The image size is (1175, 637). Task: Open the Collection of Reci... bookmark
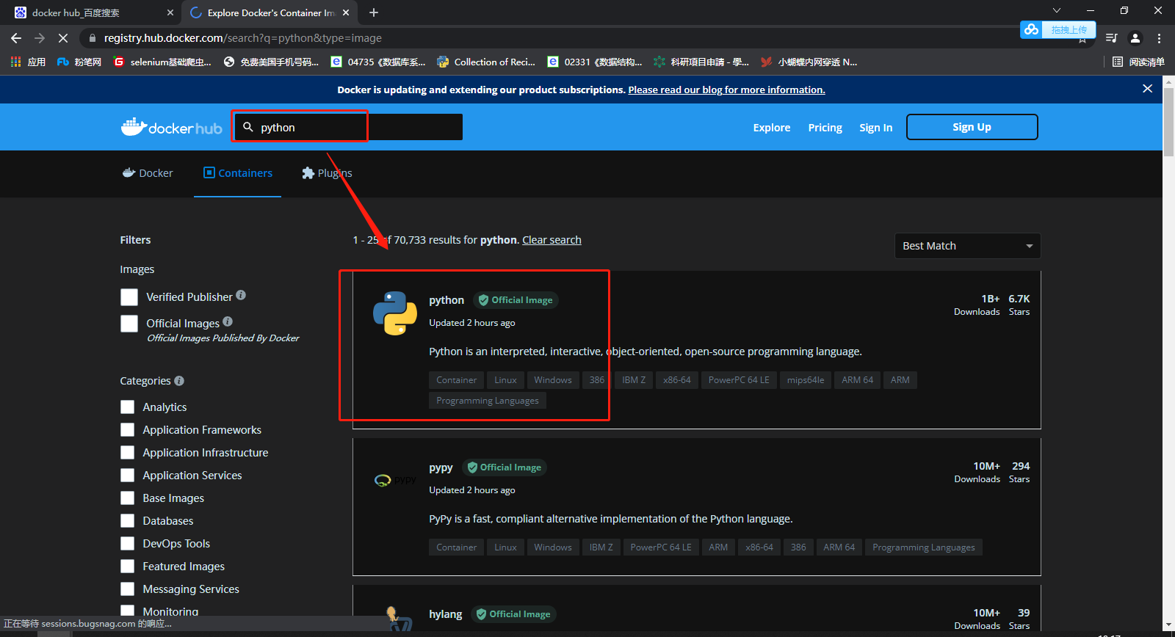coord(486,62)
